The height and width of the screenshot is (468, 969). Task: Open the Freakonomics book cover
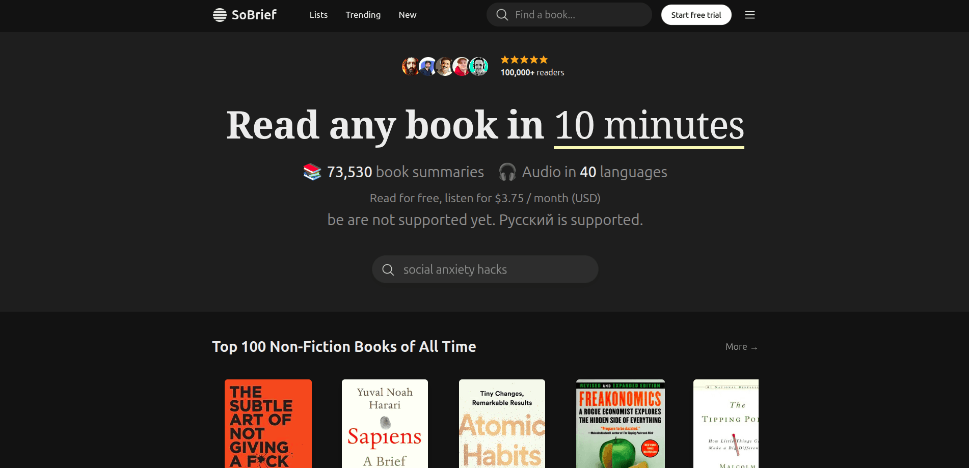pyautogui.click(x=620, y=424)
